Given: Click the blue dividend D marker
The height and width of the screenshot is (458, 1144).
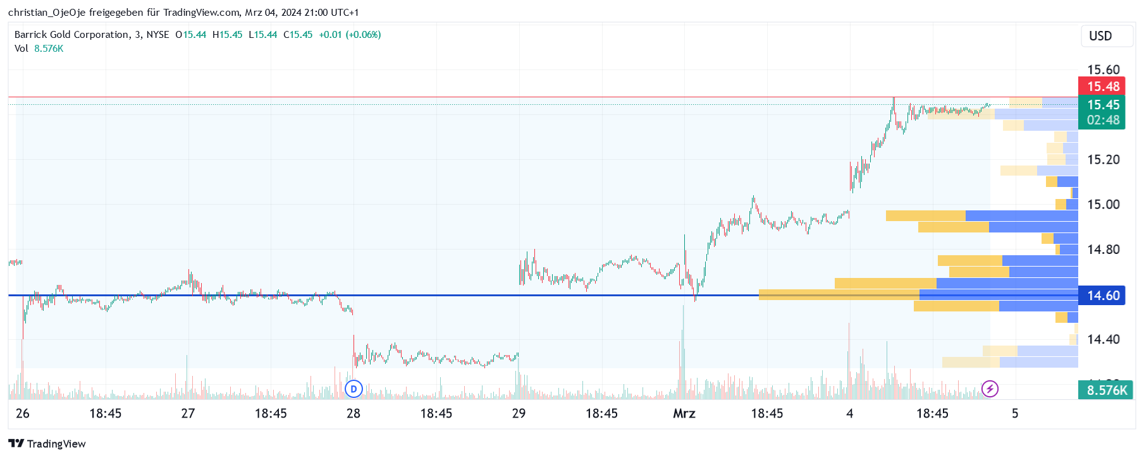Looking at the screenshot, I should [354, 389].
